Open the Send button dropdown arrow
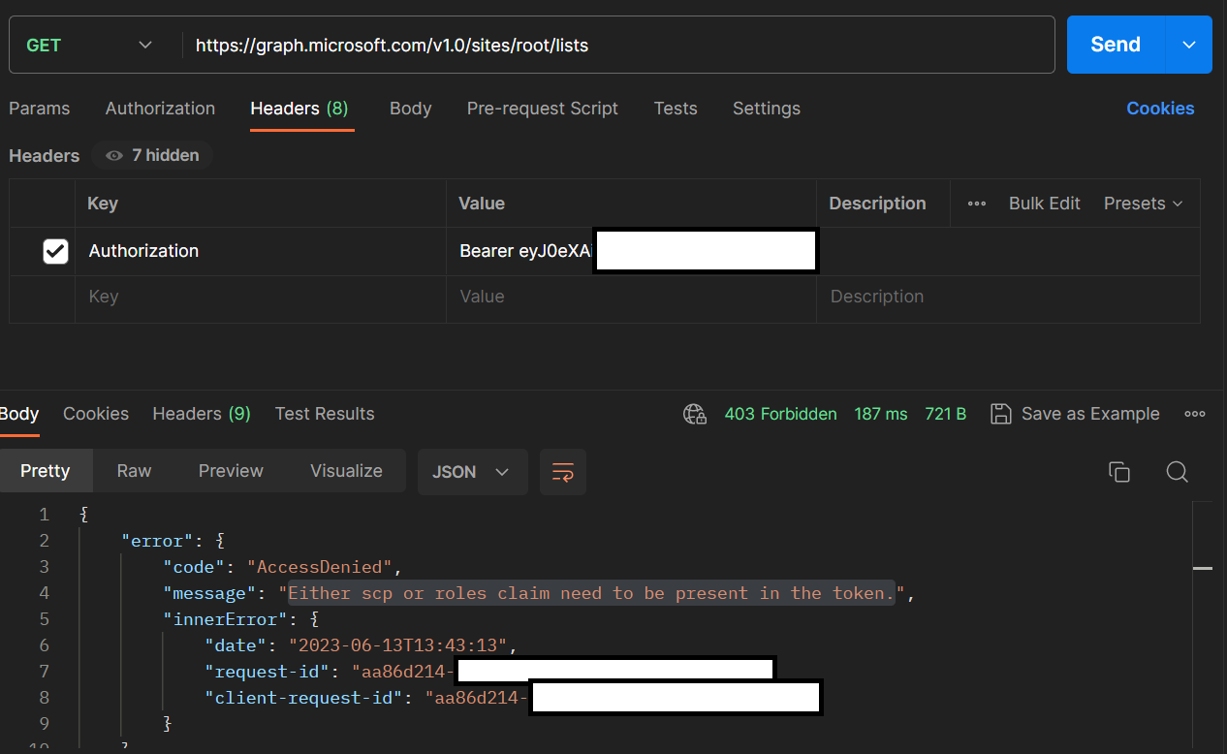1227x754 pixels. tap(1189, 45)
